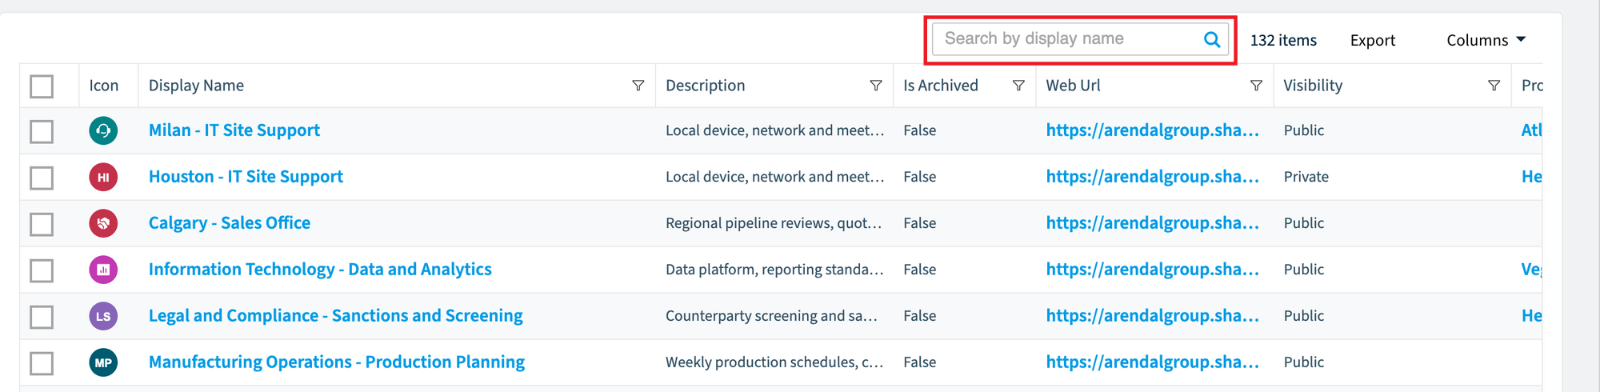This screenshot has width=1600, height=392.
Task: Open the Legal and Compliance row web URL
Action: [x=1153, y=316]
